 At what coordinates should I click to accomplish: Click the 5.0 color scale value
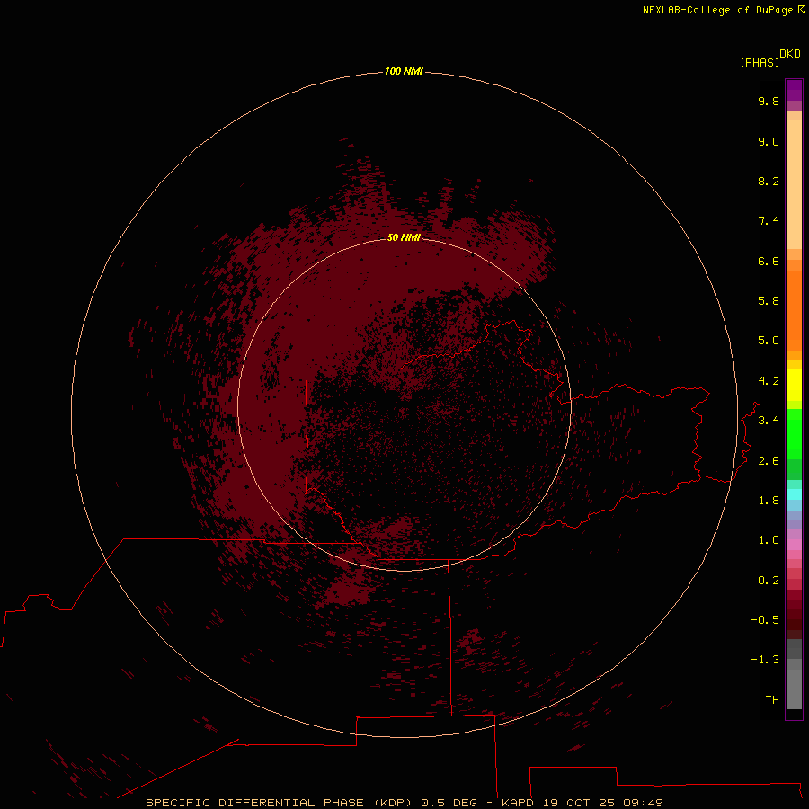coord(769,341)
